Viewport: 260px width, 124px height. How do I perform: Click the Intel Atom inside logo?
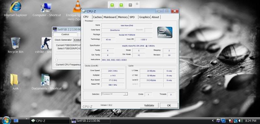(x=165, y=32)
